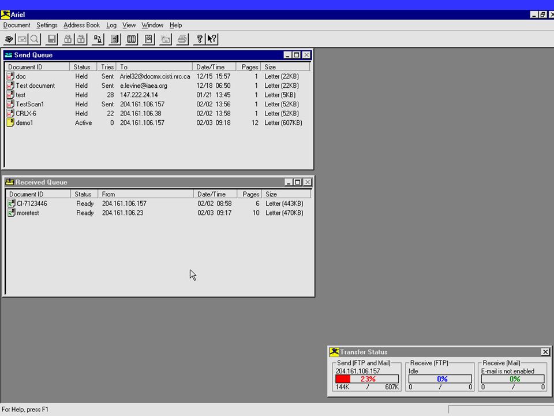
Task: Open the Help menu
Action: (175, 25)
